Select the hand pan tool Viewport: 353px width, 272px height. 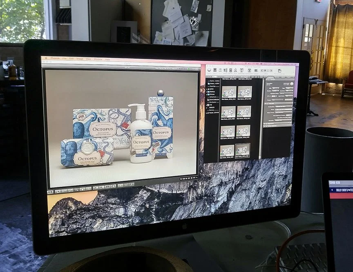click(x=83, y=189)
